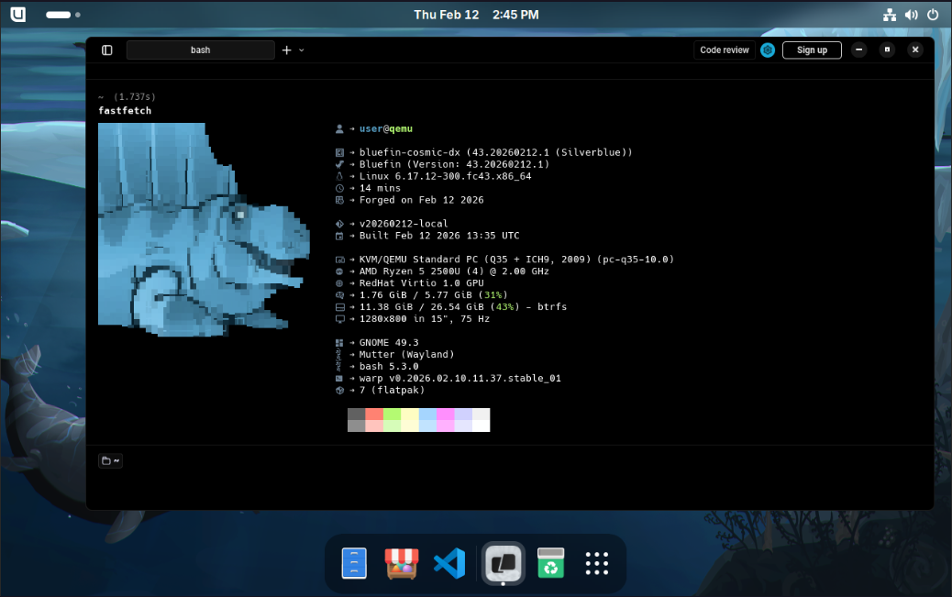
Task: Click the 14 mins uptime text
Action: [x=380, y=188]
